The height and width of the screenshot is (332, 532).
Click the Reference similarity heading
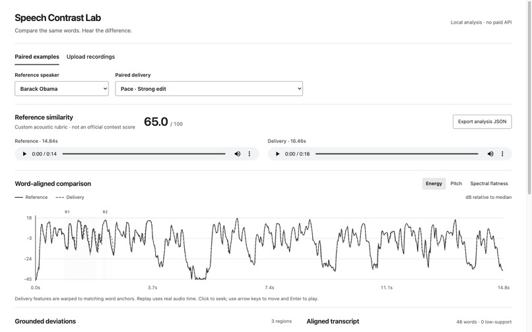[44, 117]
